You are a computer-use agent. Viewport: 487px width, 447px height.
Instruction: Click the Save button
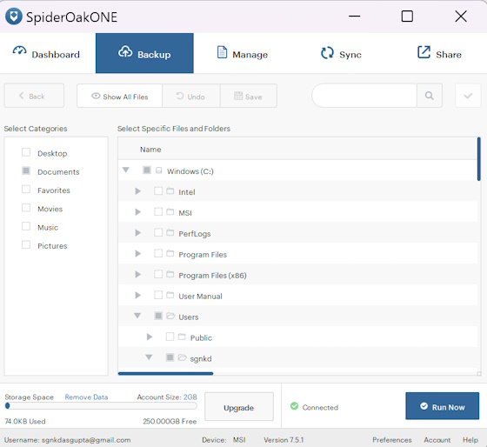point(249,97)
